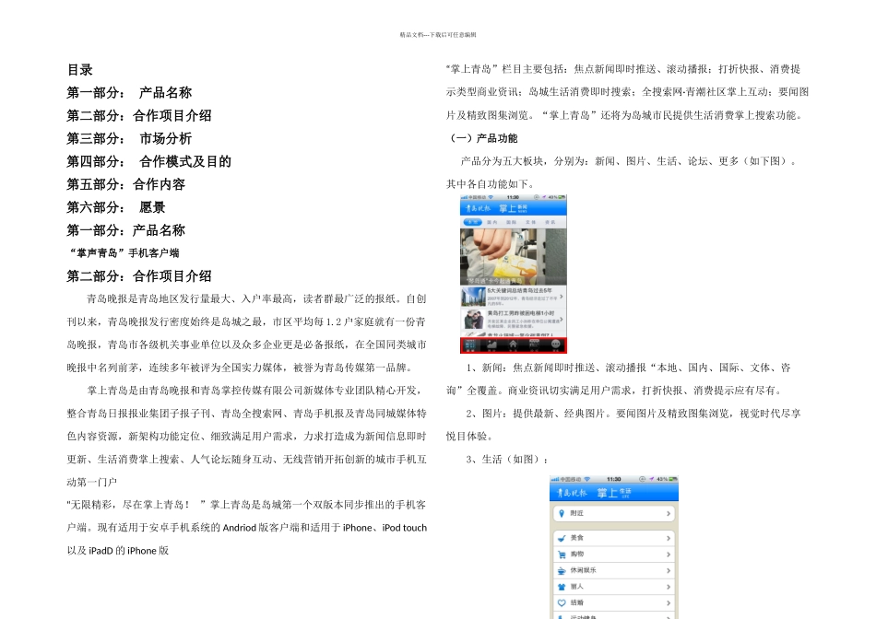876x619 pixels.
Task: Click the contents line 第六部分: 愿景
Action: tap(116, 207)
